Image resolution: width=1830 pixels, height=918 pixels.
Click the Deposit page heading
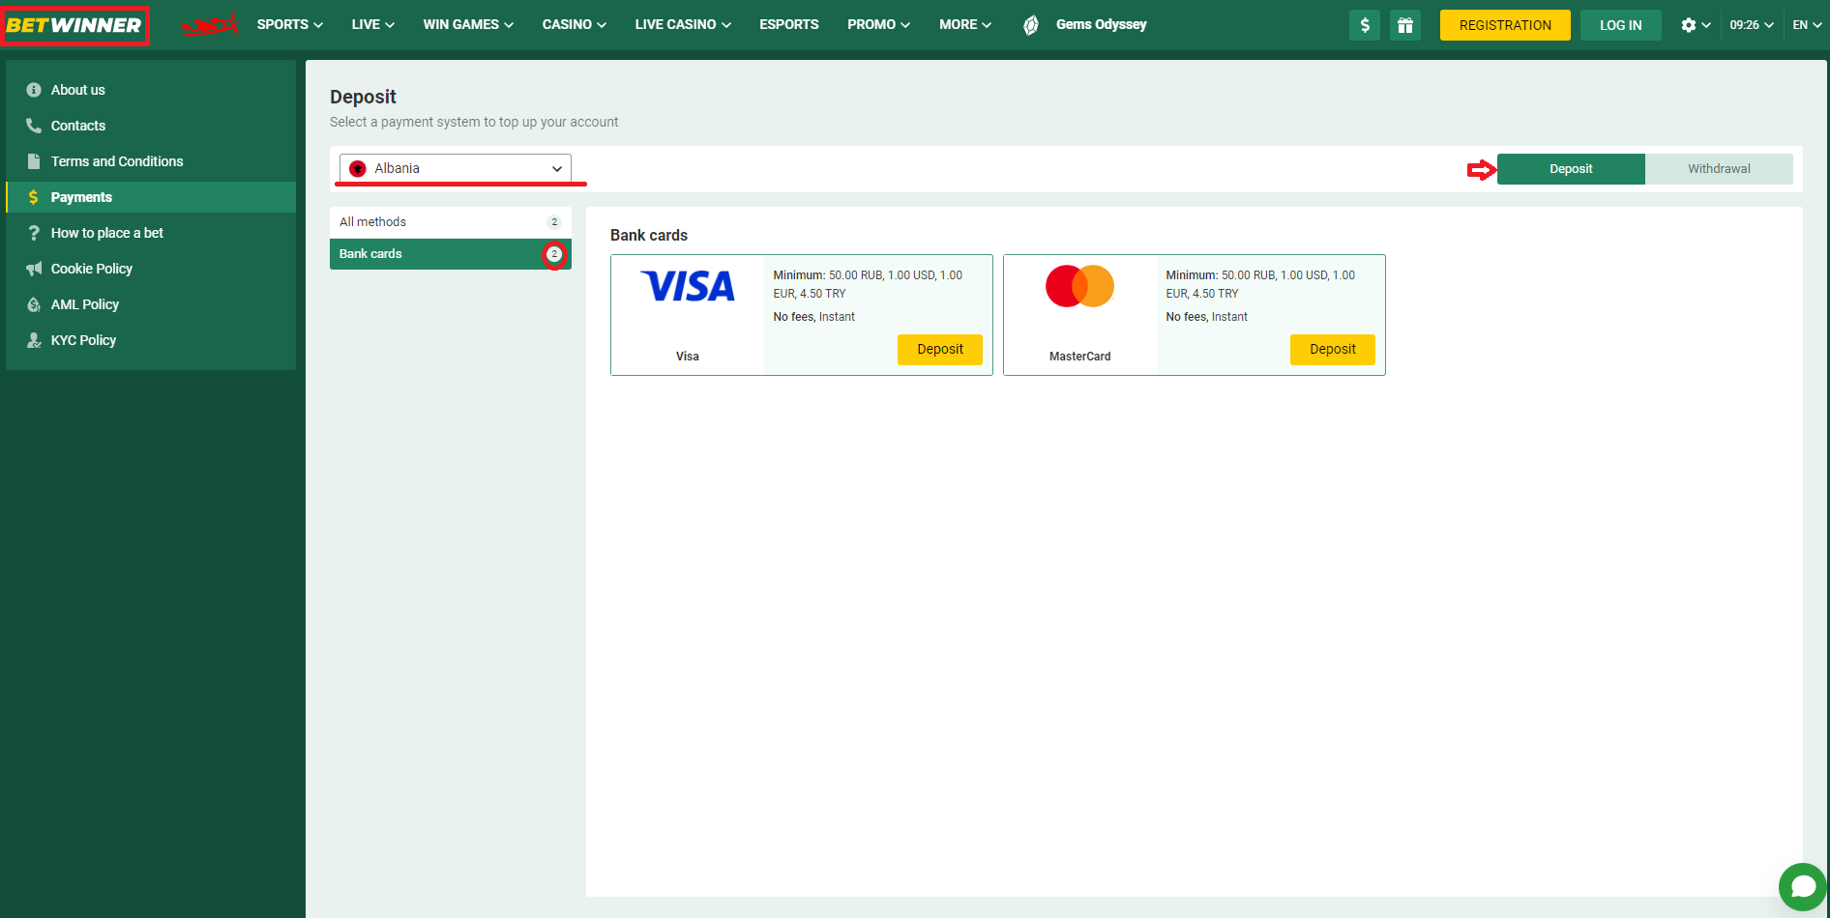tap(363, 97)
